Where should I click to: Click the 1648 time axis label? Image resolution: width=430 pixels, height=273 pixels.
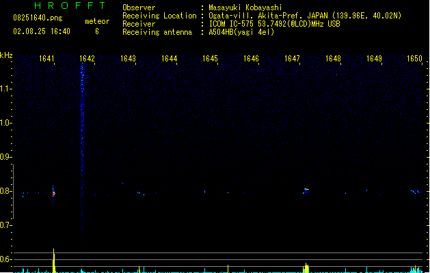click(333, 59)
